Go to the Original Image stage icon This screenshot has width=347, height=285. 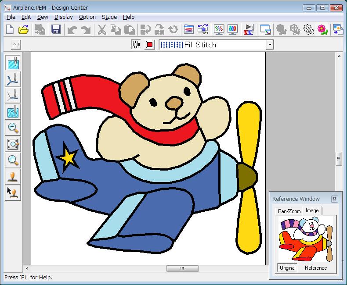tap(281, 29)
